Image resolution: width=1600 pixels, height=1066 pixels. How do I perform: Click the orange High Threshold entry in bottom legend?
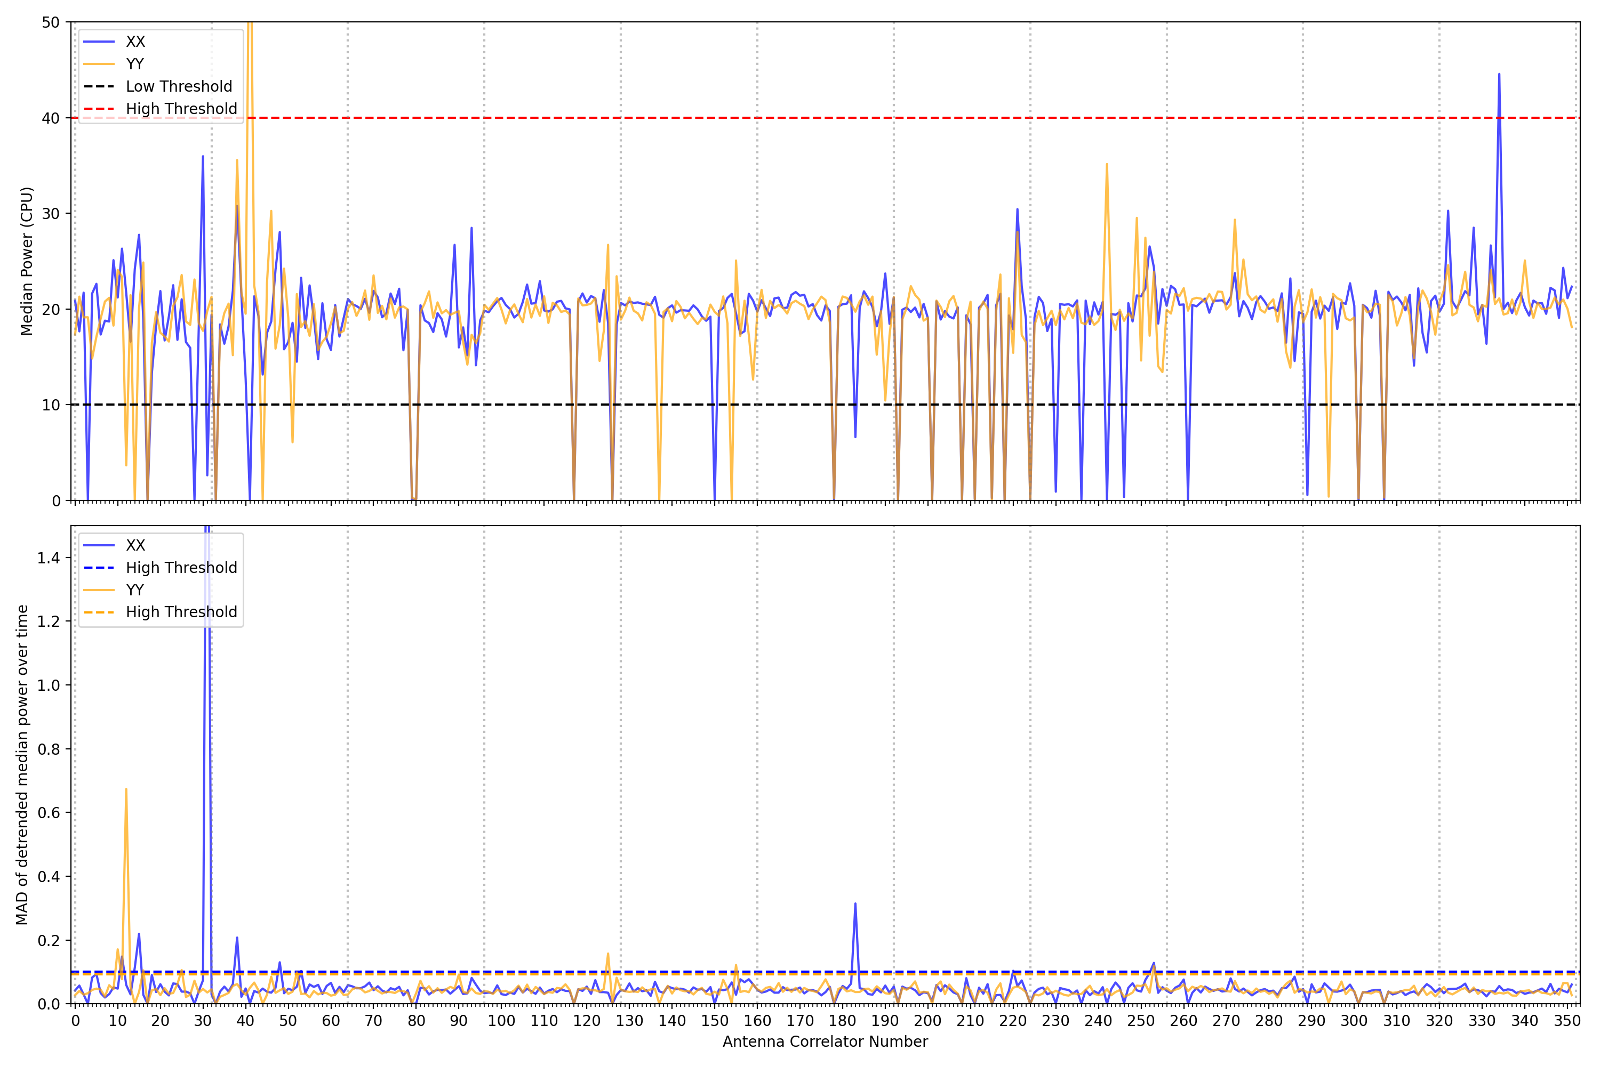181,612
